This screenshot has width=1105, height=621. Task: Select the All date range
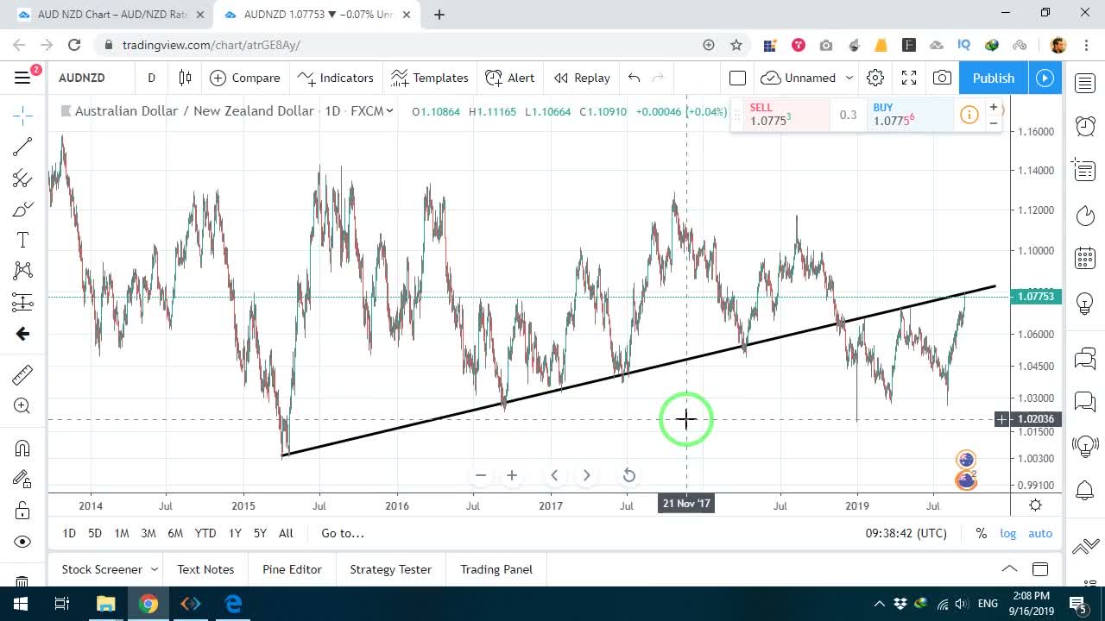286,533
